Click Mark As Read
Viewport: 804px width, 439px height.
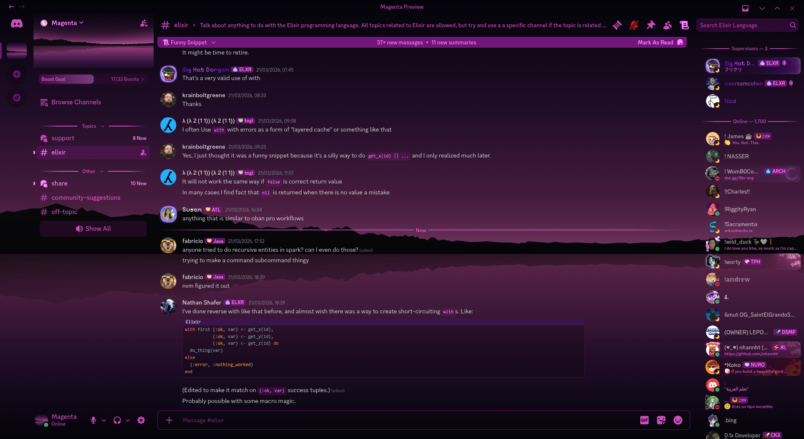[x=660, y=42]
